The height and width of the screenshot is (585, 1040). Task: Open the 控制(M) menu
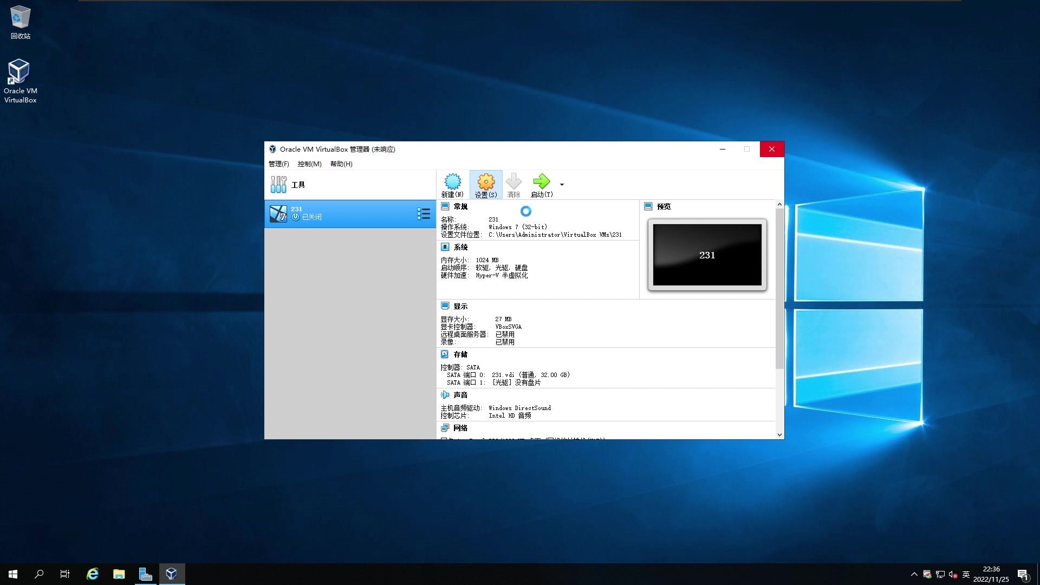309,164
